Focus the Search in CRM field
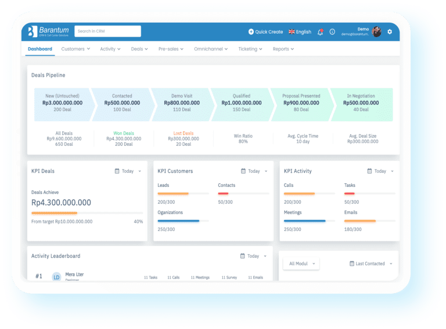The height and width of the screenshot is (329, 446). coord(107,31)
